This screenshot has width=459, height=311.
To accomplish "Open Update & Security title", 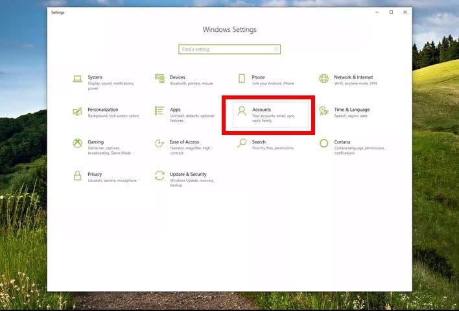I will pos(188,174).
